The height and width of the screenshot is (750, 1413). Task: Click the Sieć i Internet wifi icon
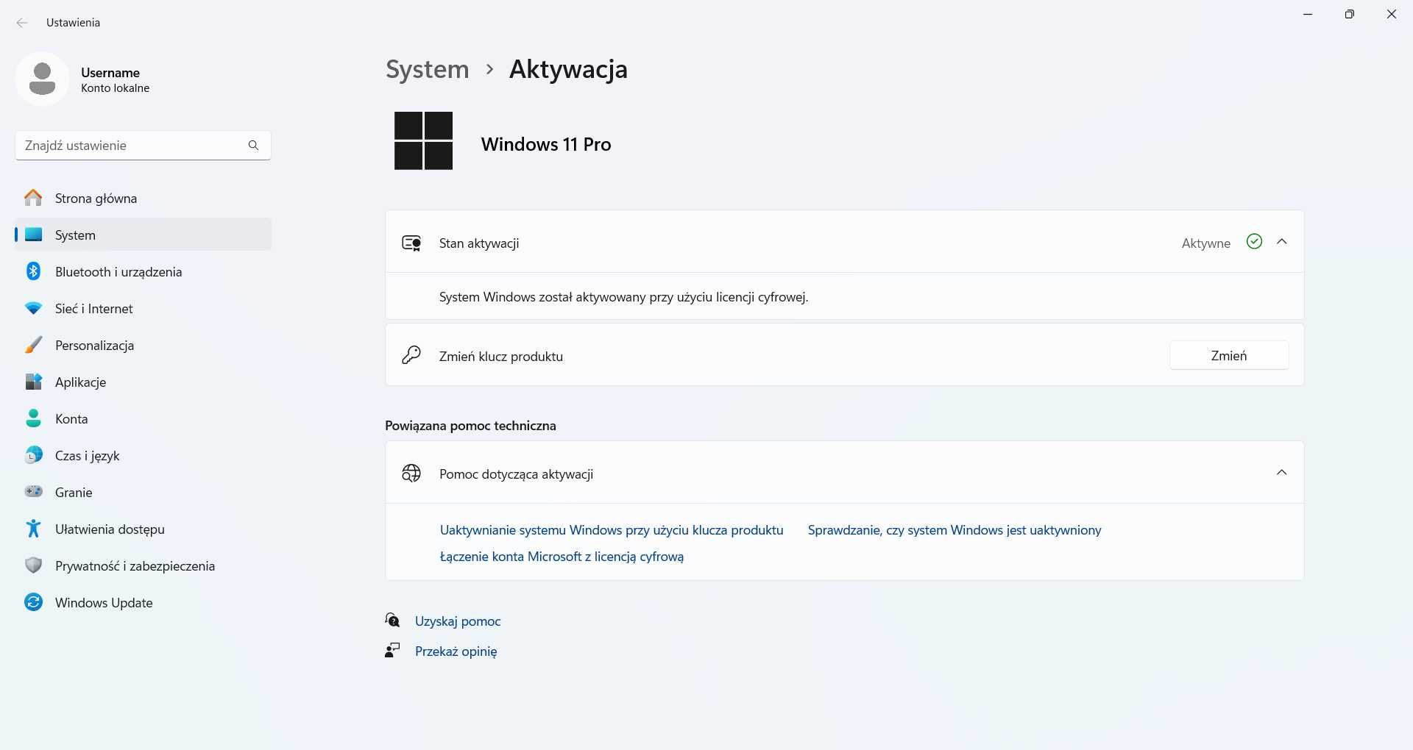pyautogui.click(x=33, y=308)
